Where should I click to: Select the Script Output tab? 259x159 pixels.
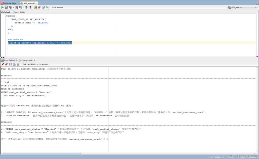(9, 60)
